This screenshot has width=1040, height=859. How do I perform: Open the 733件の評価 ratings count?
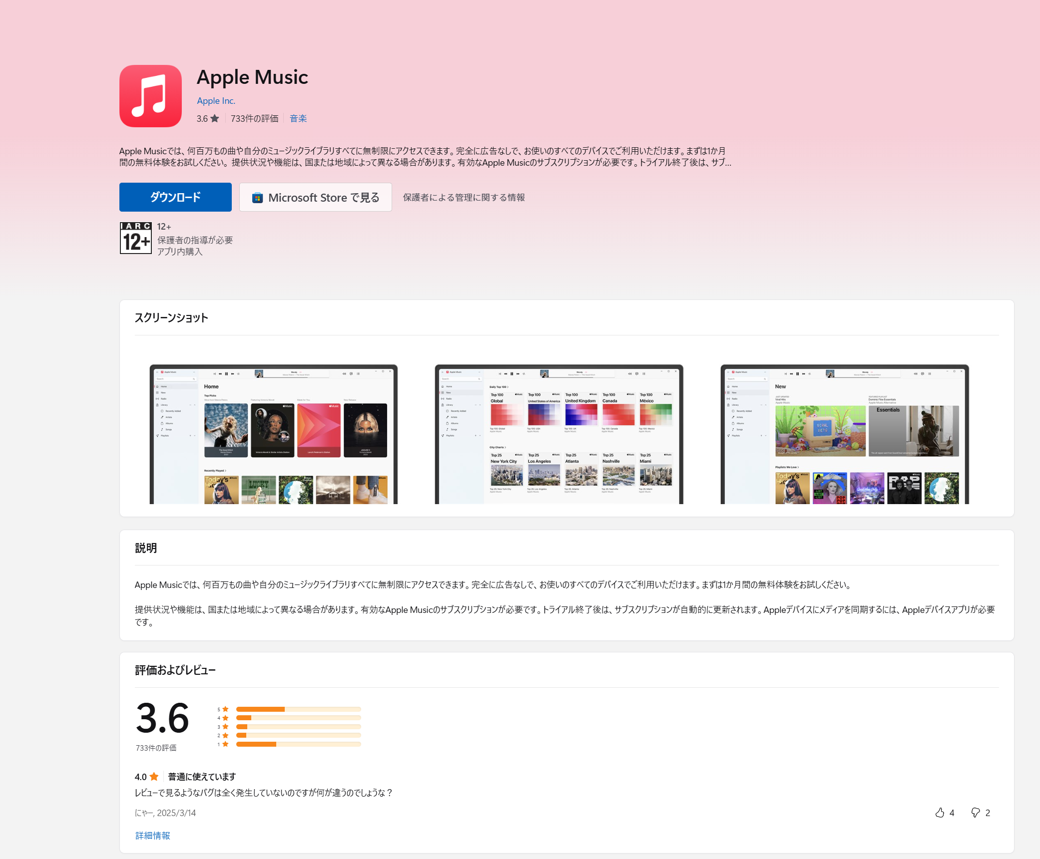(254, 119)
